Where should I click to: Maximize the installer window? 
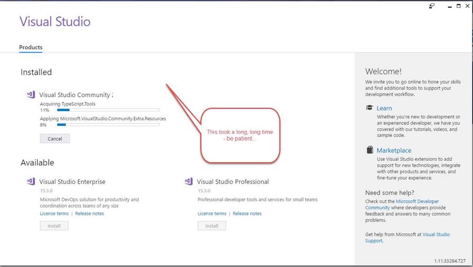[x=458, y=6]
